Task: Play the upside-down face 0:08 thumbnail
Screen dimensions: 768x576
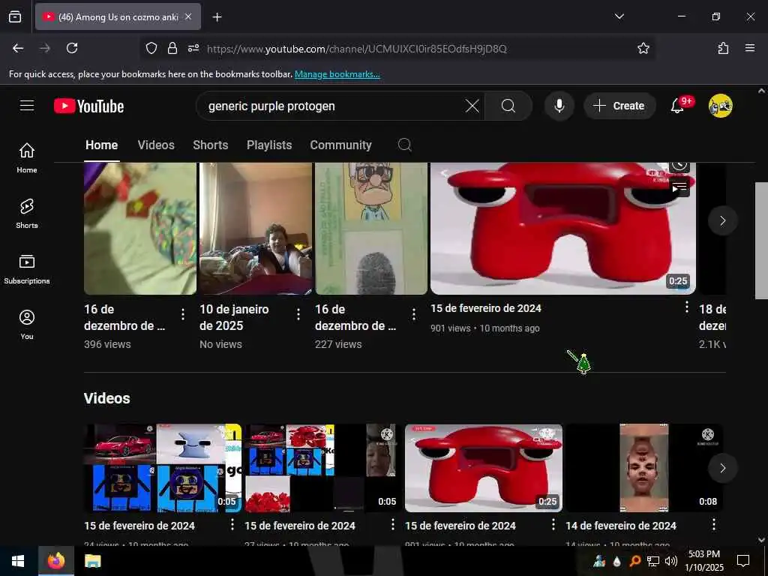Action: 643,468
